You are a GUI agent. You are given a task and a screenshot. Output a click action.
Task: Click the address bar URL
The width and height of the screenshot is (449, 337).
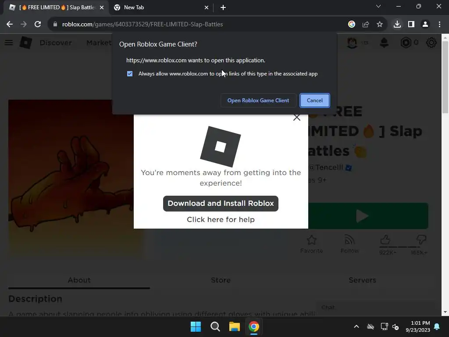143,25
